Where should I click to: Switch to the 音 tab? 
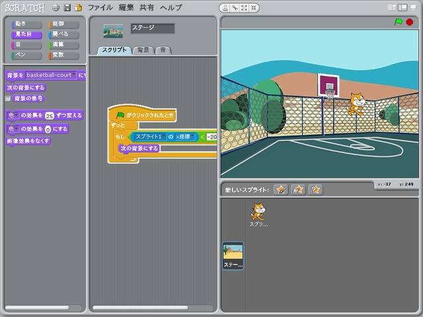[x=163, y=50]
